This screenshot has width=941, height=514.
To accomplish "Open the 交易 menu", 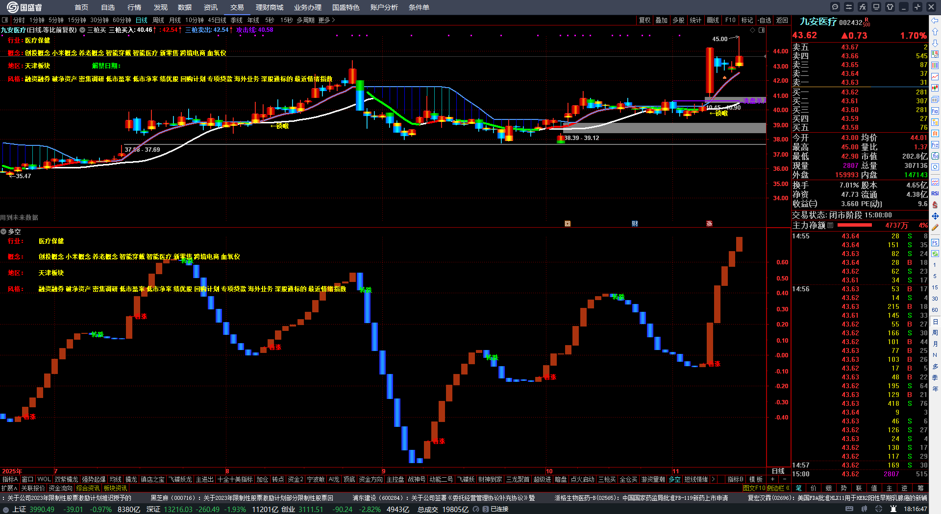I will [x=237, y=7].
